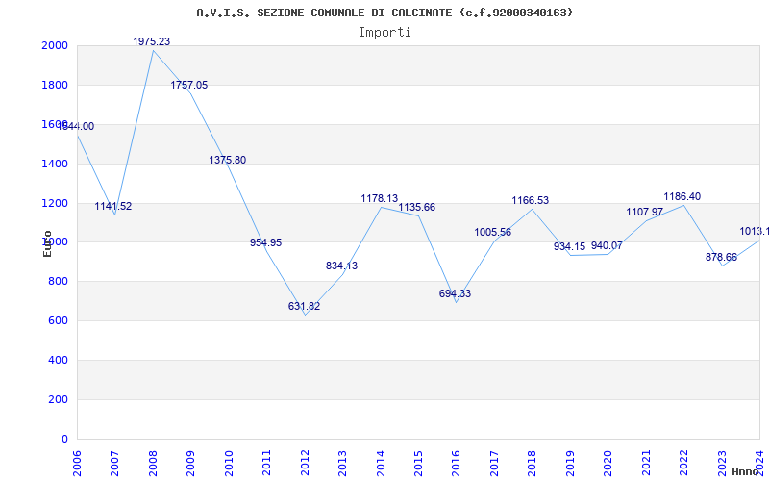Click the 1375.80 value label
This screenshot has height=481, width=769.
point(228,160)
